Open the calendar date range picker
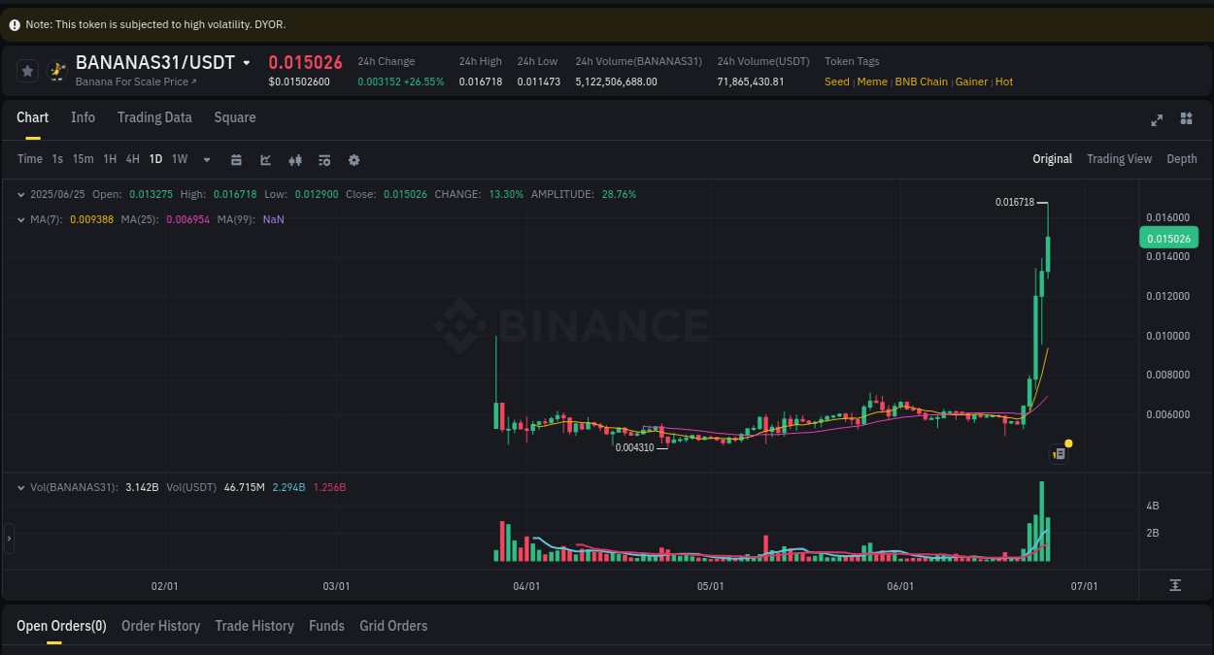The width and height of the screenshot is (1214, 655). 236,159
